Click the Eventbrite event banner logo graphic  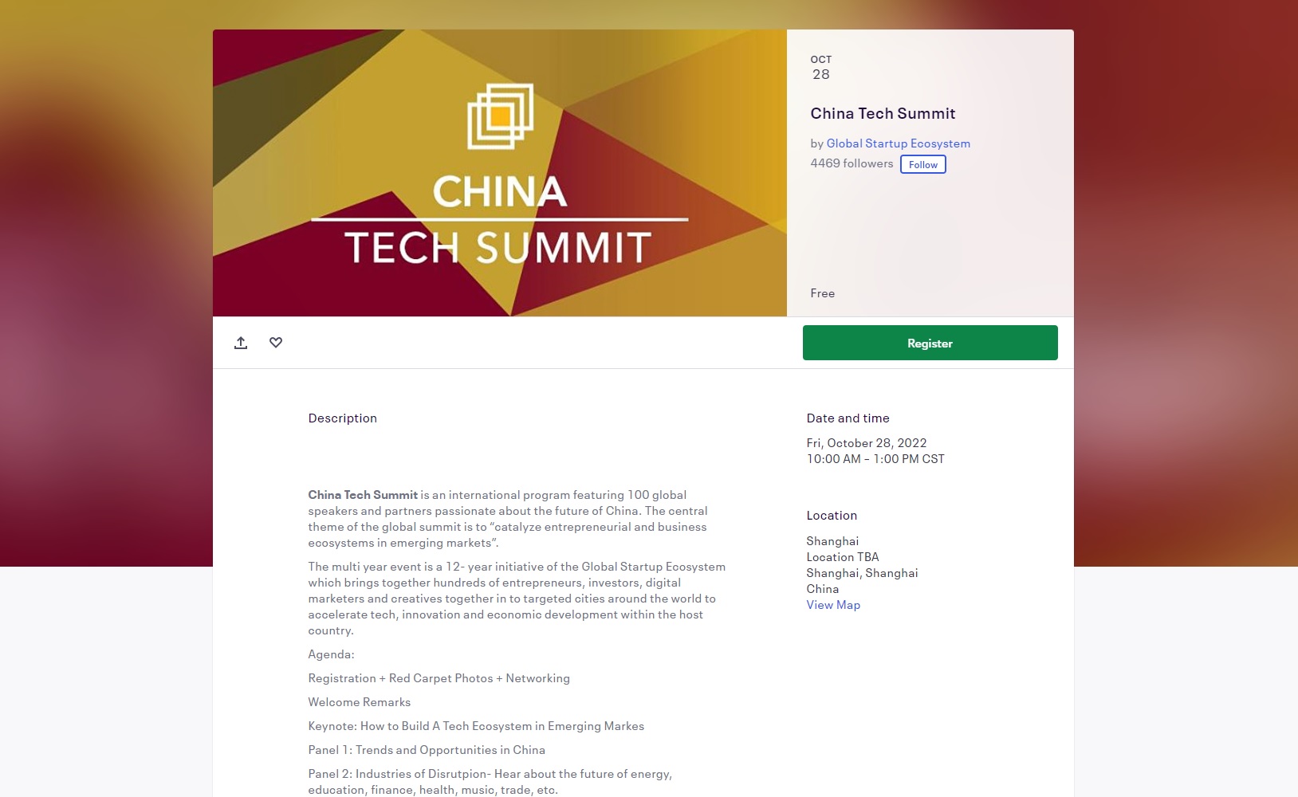point(501,116)
